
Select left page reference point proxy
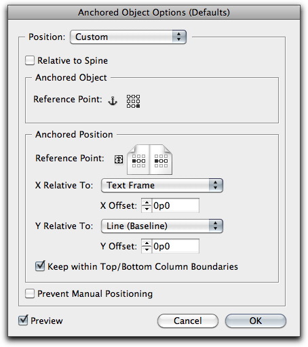pyautogui.click(x=138, y=161)
